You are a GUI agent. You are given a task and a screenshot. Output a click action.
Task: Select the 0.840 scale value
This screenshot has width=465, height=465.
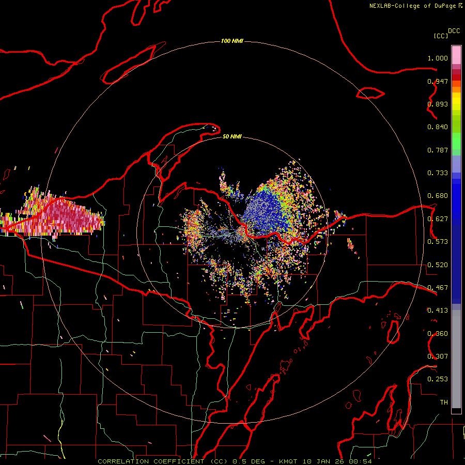point(438,127)
